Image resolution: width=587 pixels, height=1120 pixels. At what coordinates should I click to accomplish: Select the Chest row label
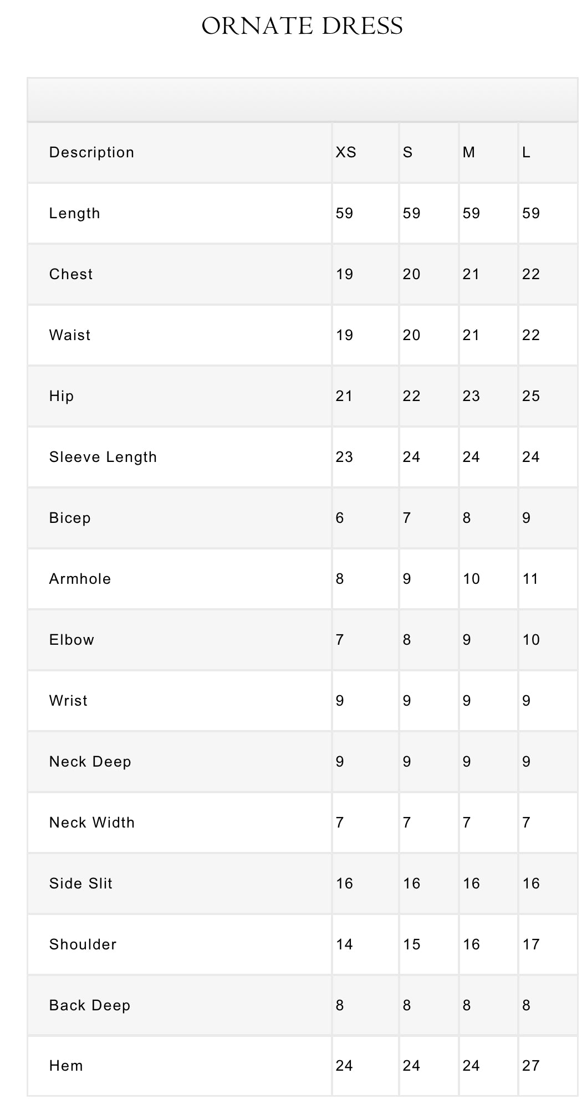click(x=71, y=274)
